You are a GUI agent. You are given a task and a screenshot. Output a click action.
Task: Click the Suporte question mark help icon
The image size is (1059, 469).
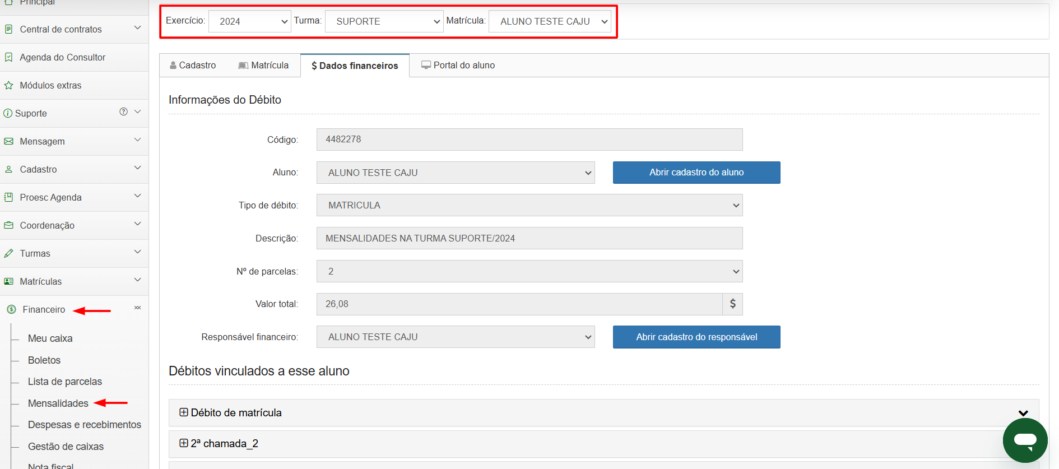pyautogui.click(x=123, y=112)
